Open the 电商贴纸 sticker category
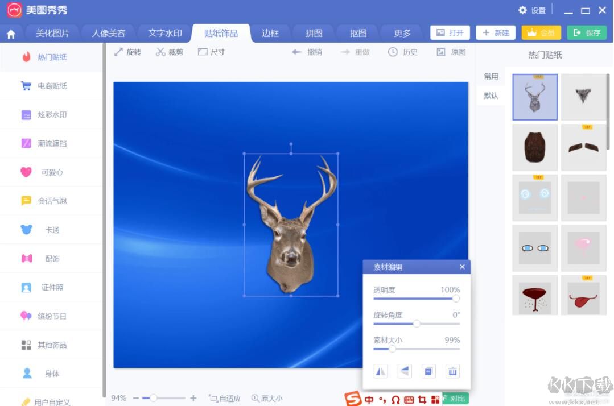Screen dimensions: 614x406 point(52,86)
